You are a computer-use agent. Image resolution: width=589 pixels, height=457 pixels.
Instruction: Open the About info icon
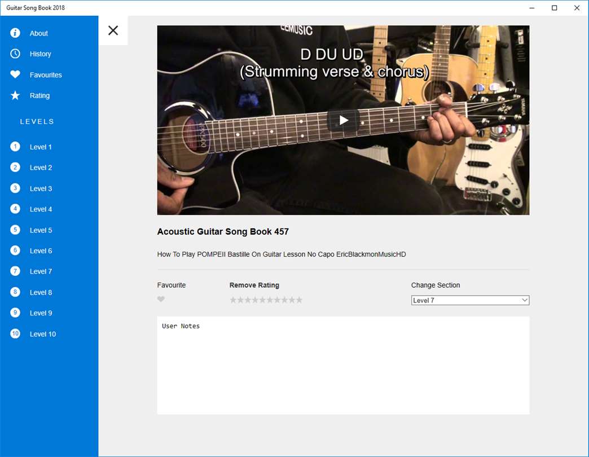coord(15,33)
